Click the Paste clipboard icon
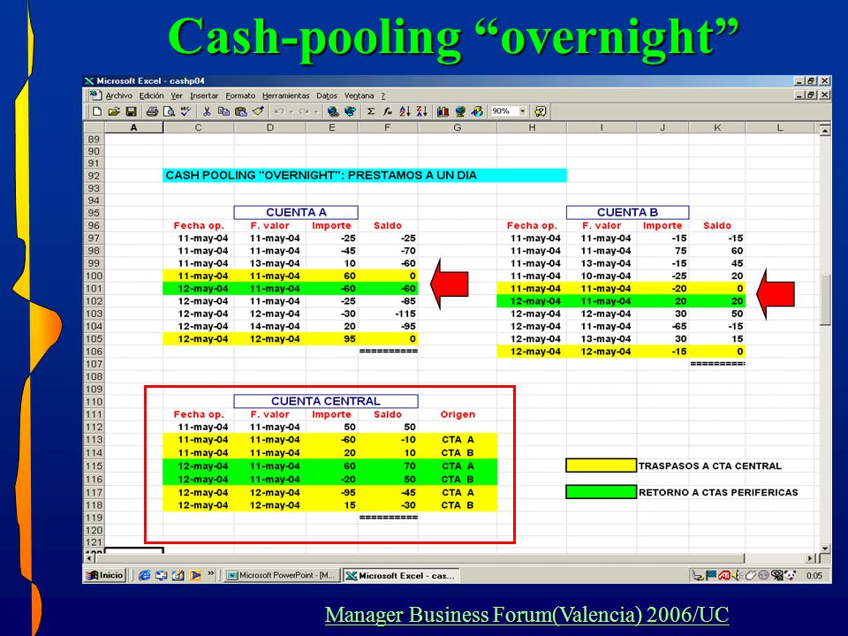 [x=240, y=111]
